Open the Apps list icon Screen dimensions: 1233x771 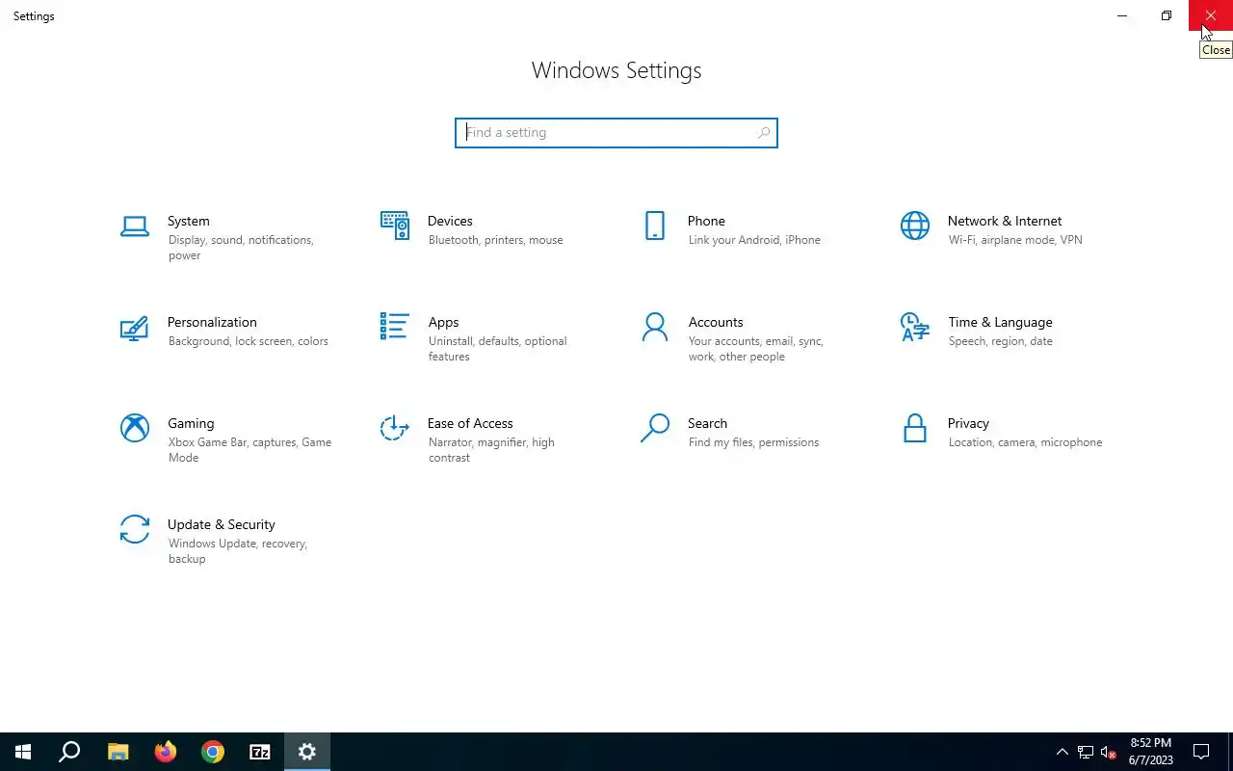[394, 326]
